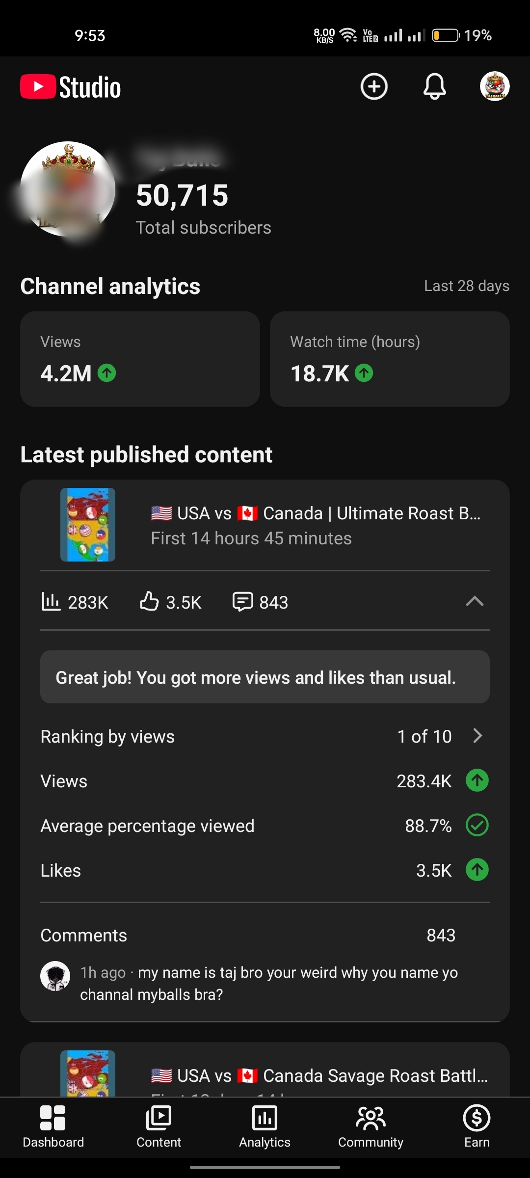The image size is (530, 1178).
Task: Open the Watch time (hours) card
Action: point(390,359)
